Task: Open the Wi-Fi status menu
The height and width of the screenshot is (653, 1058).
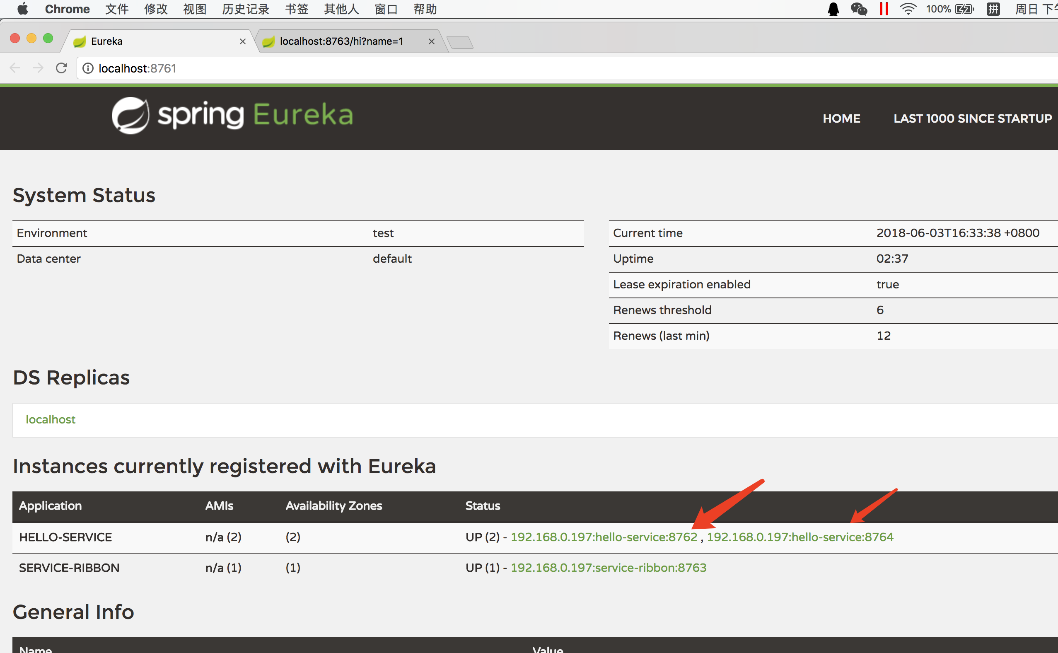Action: tap(908, 9)
